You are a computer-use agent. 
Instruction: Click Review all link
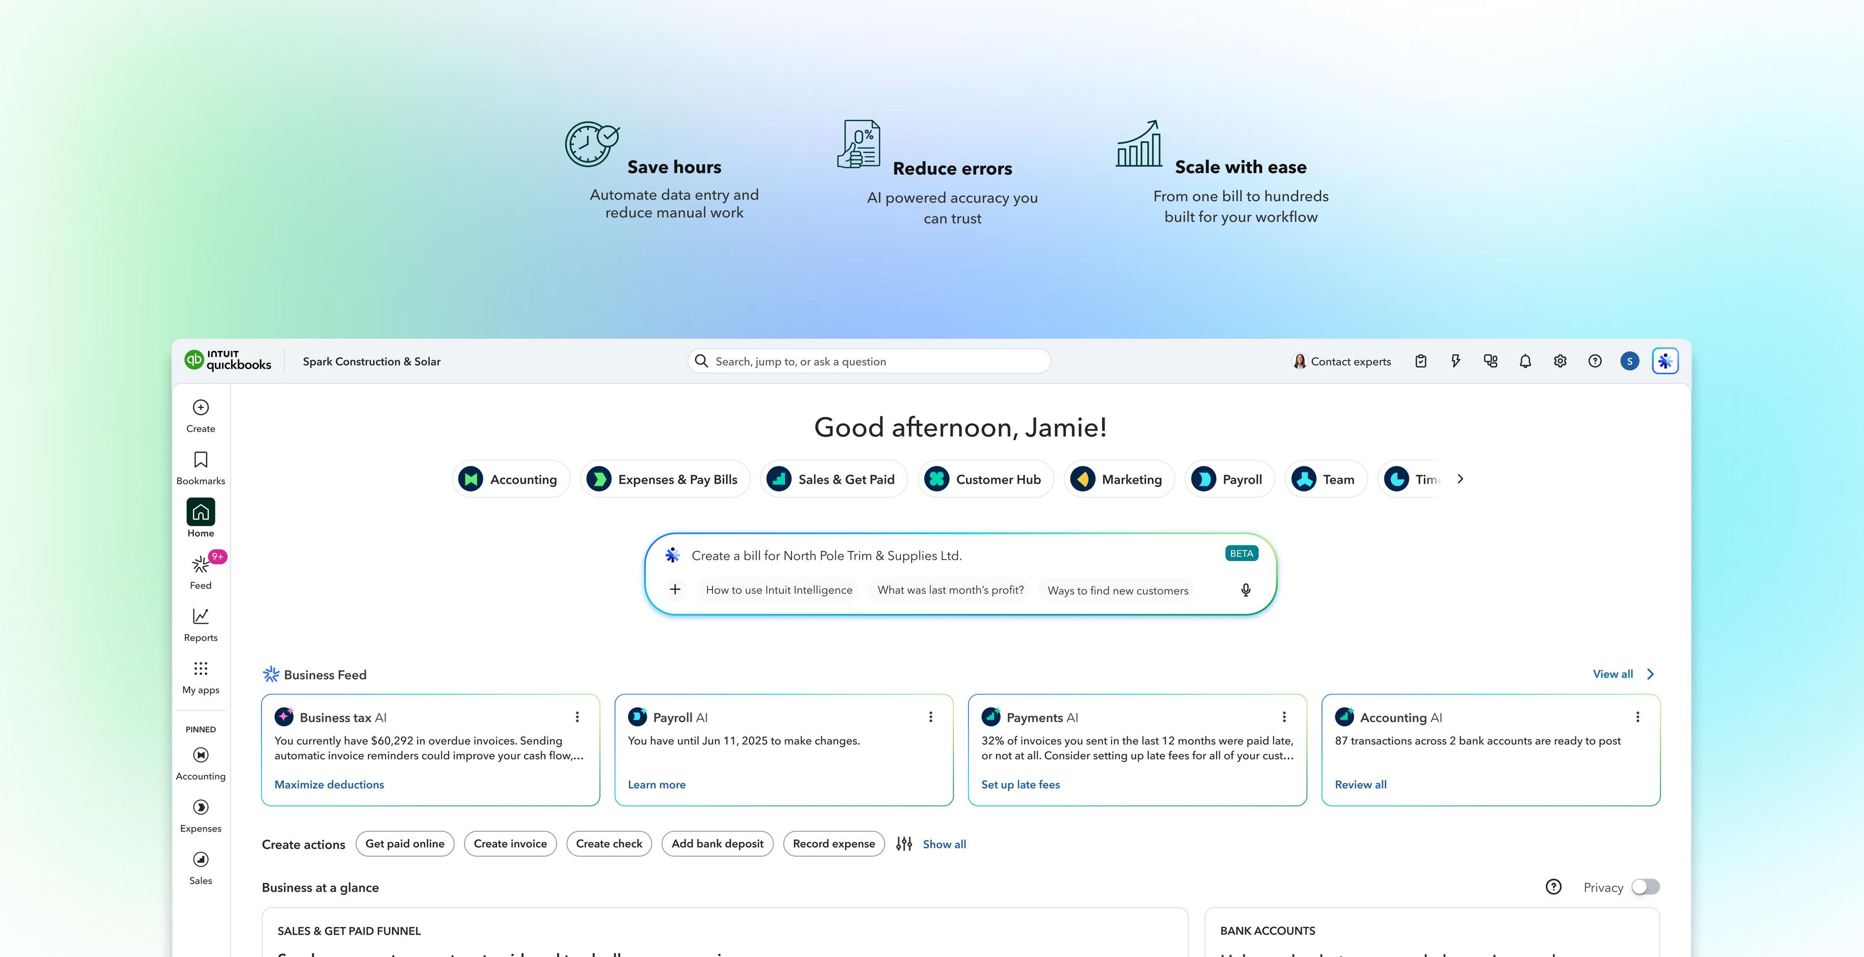coord(1360,784)
